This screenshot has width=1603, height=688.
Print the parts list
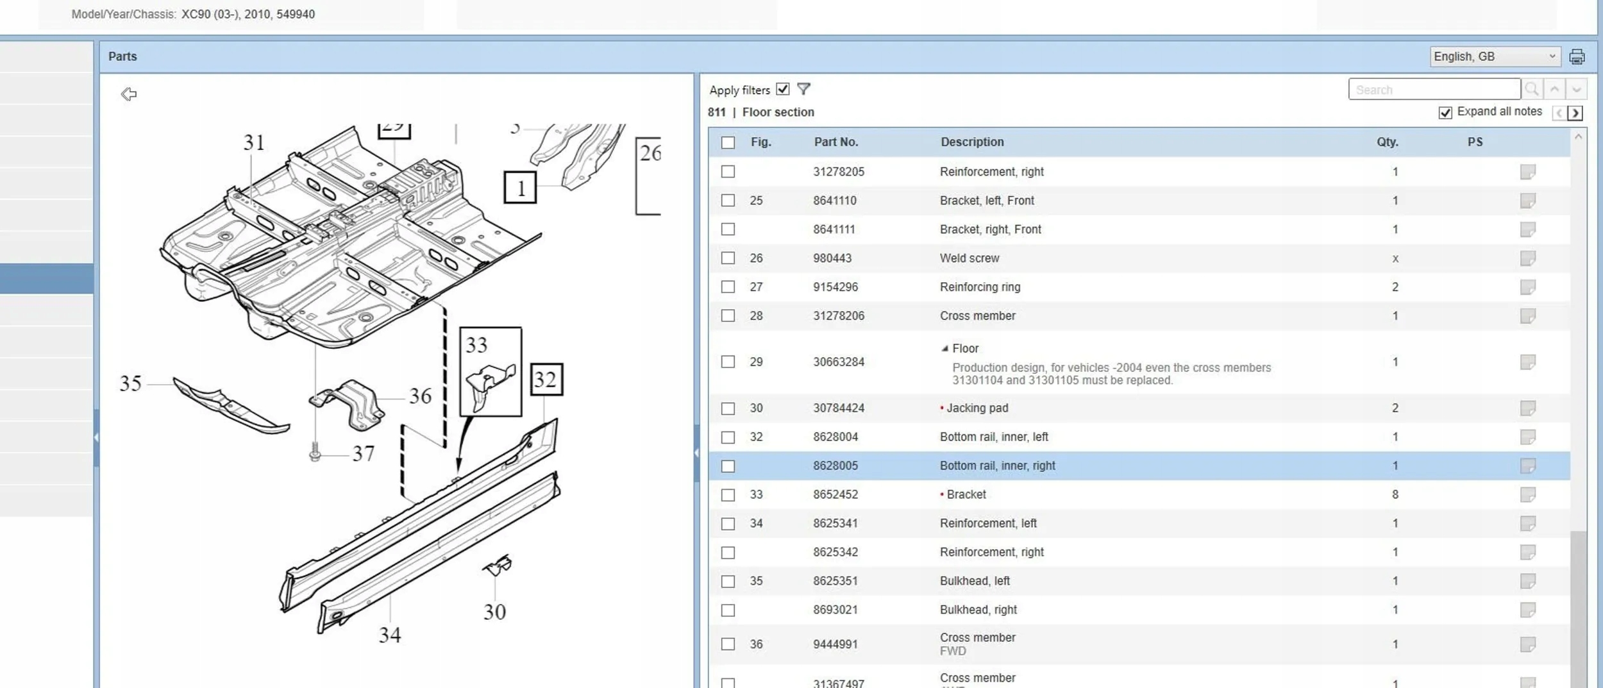coord(1577,56)
